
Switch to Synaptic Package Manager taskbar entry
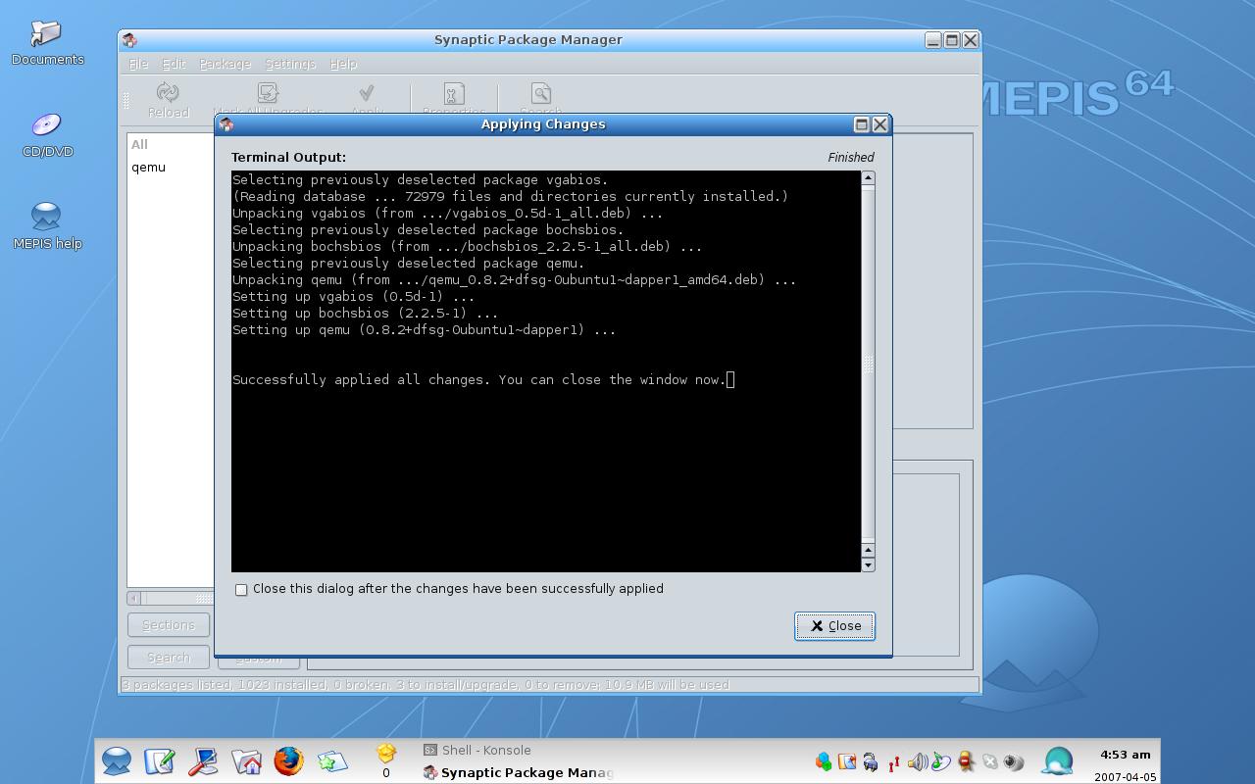518,772
